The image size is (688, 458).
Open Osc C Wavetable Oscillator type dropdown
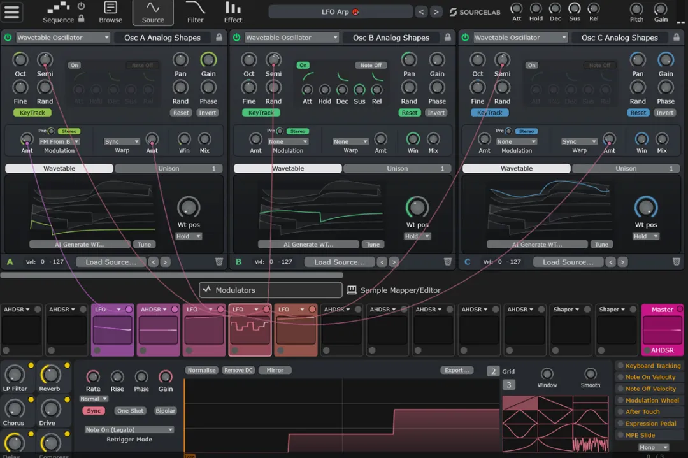click(x=520, y=38)
